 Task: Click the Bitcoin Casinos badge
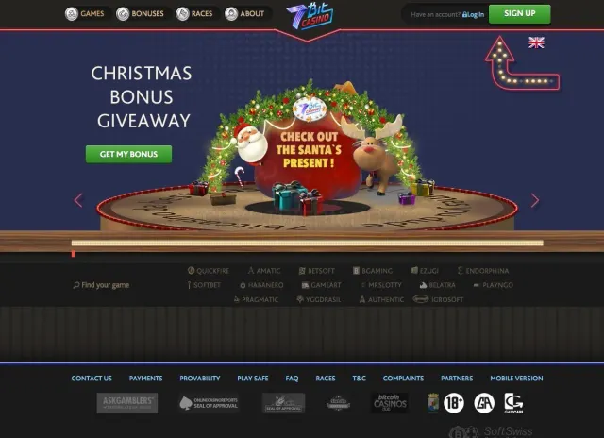[x=390, y=403]
